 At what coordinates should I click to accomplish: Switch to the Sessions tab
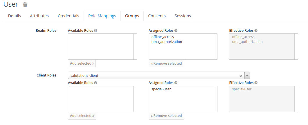183,16
